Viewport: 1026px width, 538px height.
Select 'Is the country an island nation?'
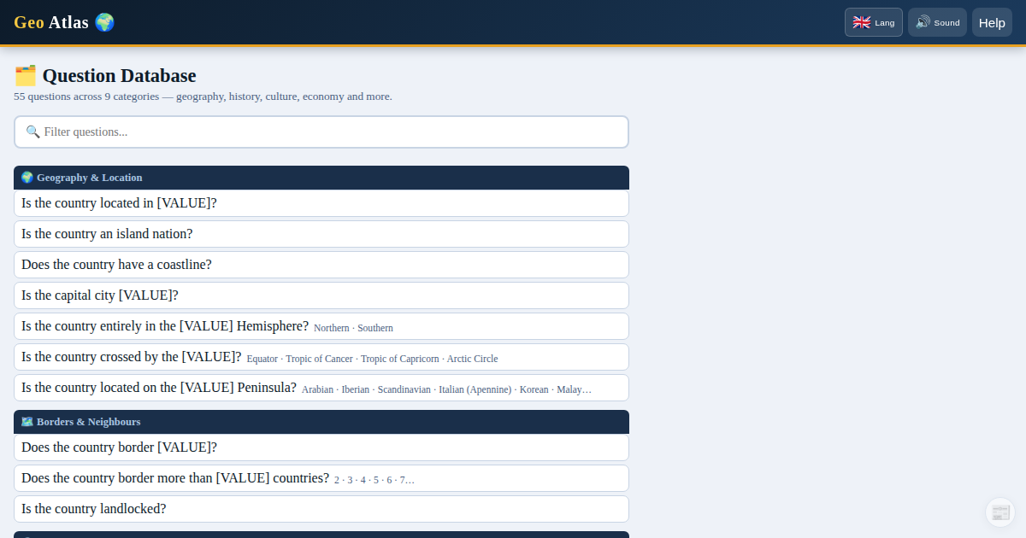pyautogui.click(x=321, y=234)
